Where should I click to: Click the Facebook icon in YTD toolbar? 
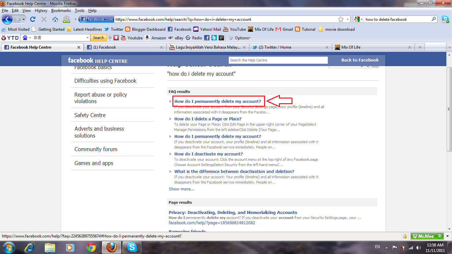click(x=207, y=38)
